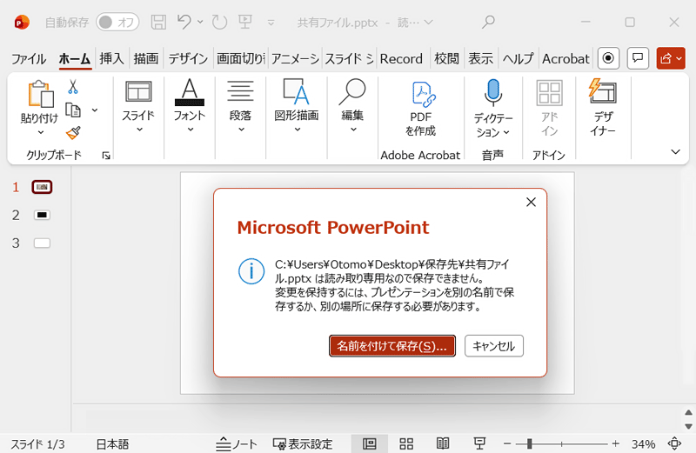The width and height of the screenshot is (696, 453).
Task: Switch to the 挿入 tab
Action: pyautogui.click(x=111, y=58)
